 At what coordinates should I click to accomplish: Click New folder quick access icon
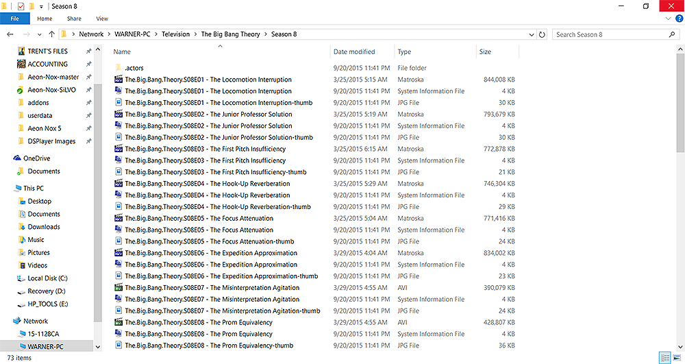pyautogui.click(x=32, y=6)
